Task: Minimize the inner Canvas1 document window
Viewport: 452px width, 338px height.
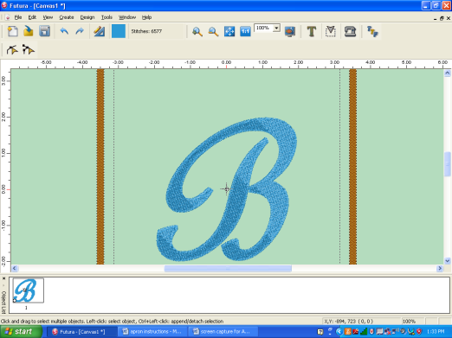Action: click(435, 18)
